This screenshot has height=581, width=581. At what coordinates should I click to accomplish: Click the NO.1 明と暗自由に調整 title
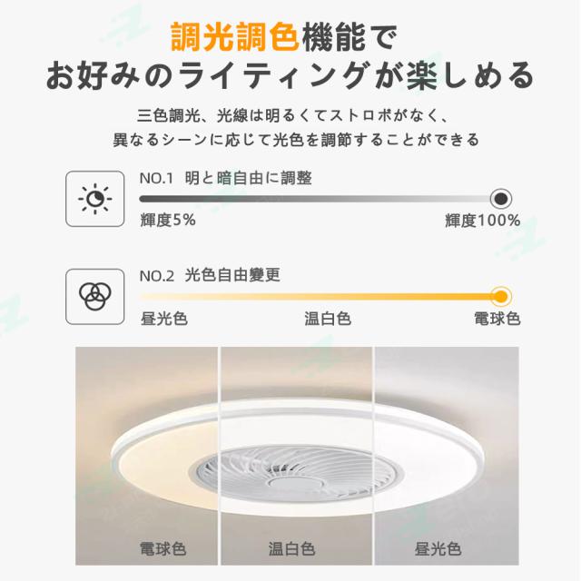click(226, 178)
